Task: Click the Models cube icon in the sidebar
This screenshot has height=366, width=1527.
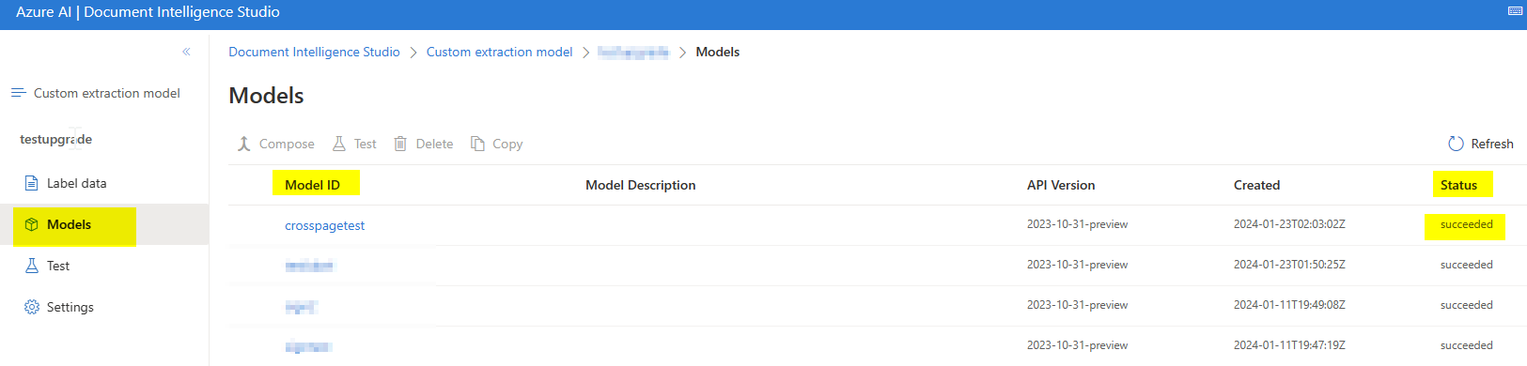Action: (x=31, y=224)
